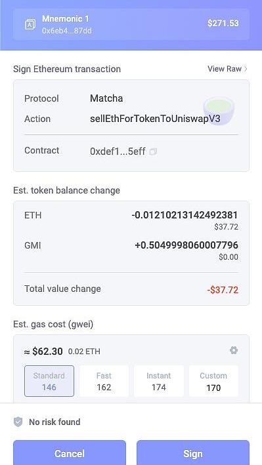Click the shield icon next to No risk found
This screenshot has width=262, height=465.
tap(18, 422)
